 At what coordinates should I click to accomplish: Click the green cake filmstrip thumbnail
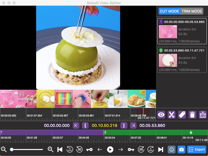151,99
